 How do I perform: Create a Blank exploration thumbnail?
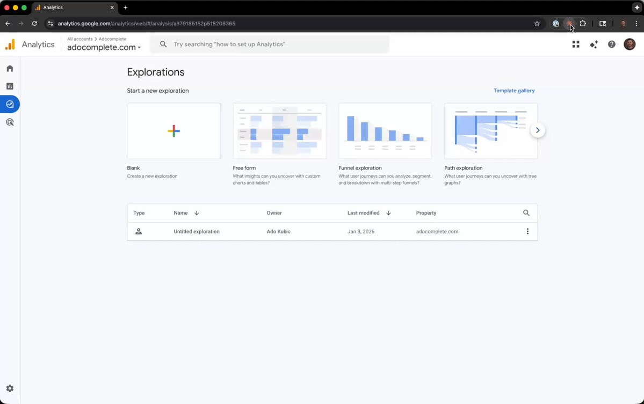[173, 131]
